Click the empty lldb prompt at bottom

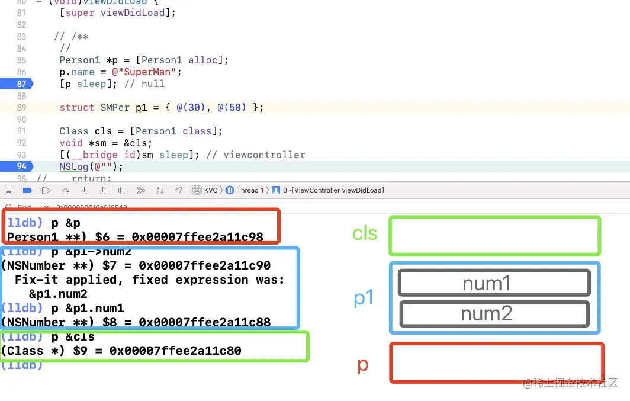tap(22, 365)
